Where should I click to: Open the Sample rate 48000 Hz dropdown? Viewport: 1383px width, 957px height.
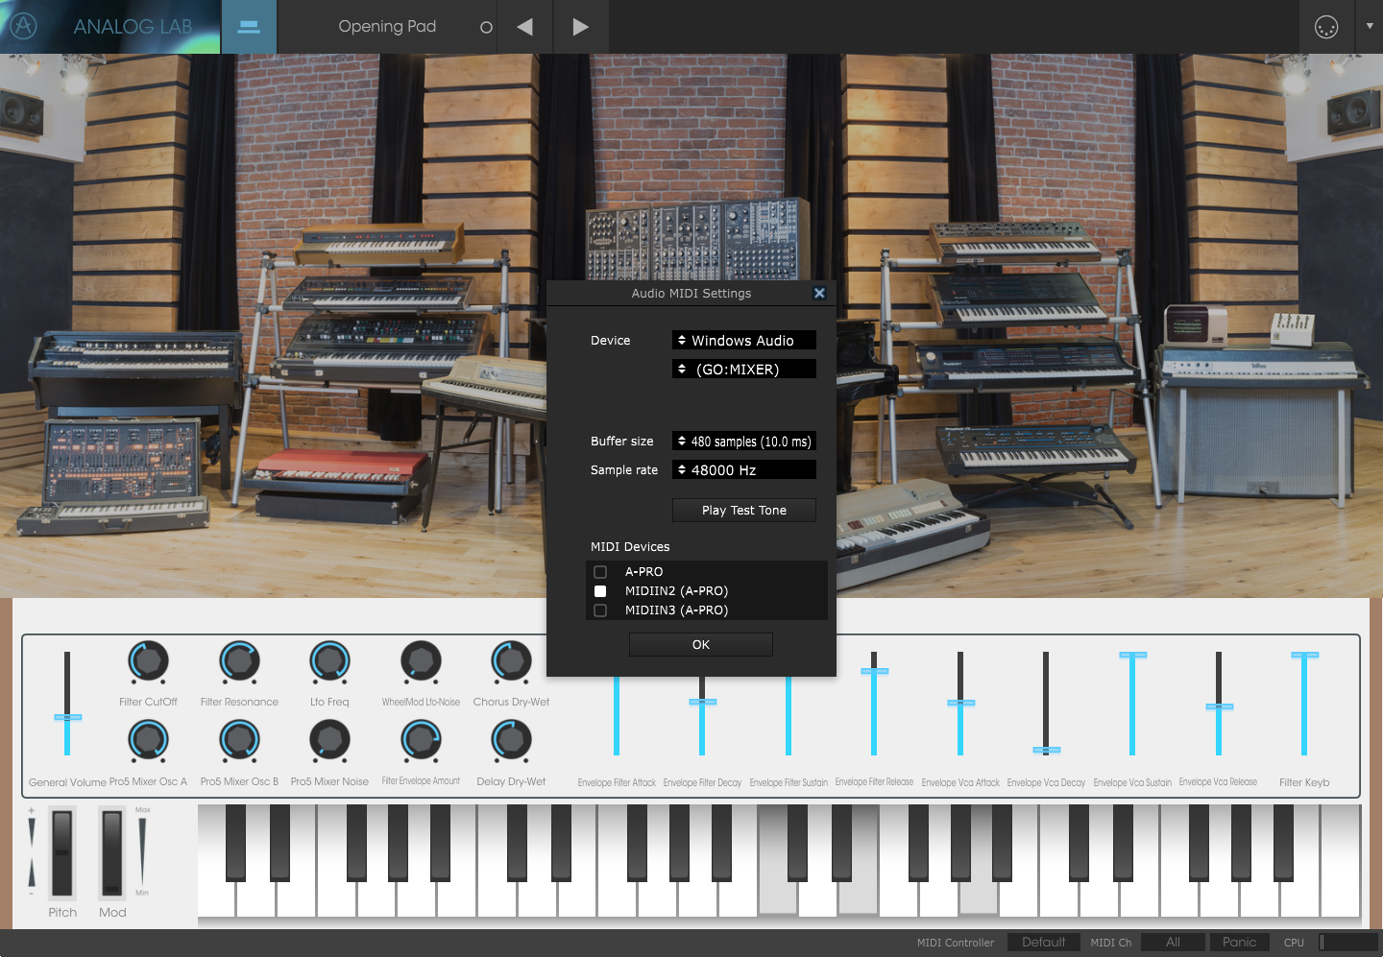[x=744, y=470]
